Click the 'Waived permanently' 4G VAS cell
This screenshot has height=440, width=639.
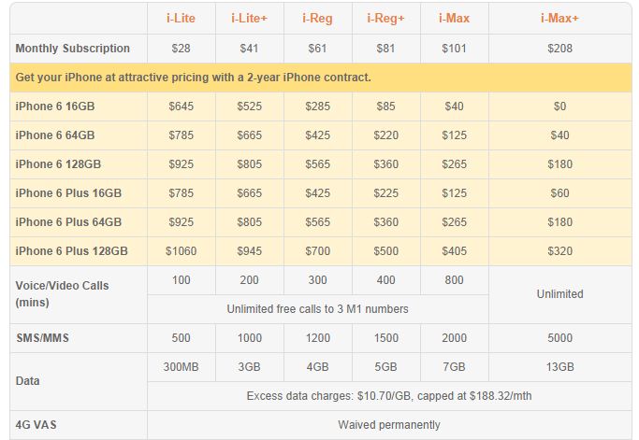coord(389,425)
